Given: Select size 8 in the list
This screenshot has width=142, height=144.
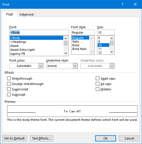Looking at the screenshot, I should coord(103,38).
